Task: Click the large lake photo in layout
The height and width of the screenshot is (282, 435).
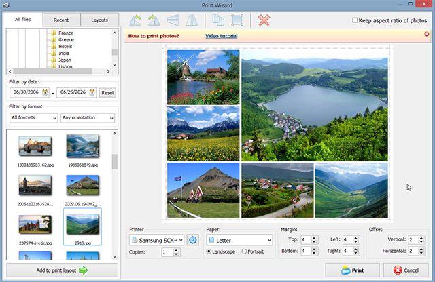Action: (315, 106)
